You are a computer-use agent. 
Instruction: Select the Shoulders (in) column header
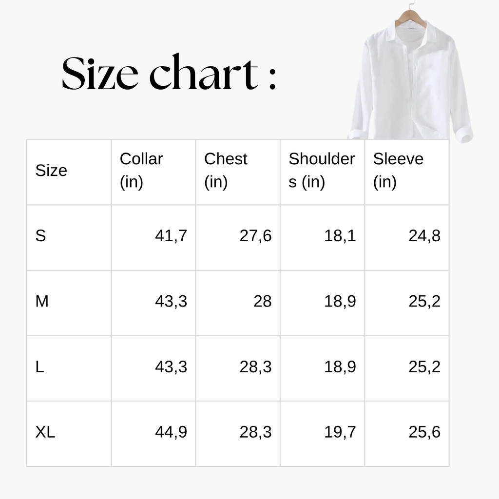[x=322, y=170]
